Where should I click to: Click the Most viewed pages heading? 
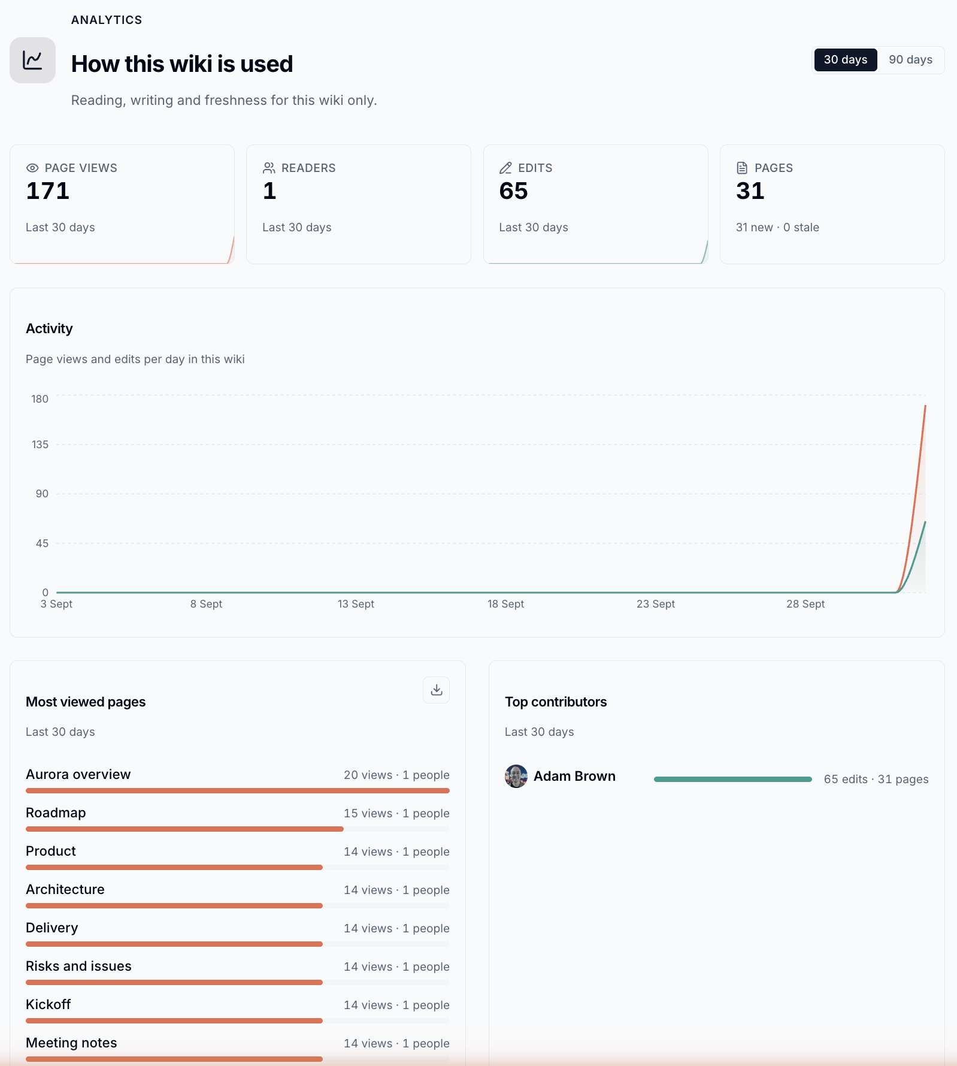click(86, 702)
